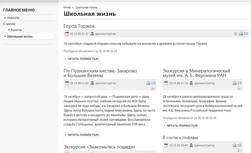Click Читать полностью under Минералогический музей article

[181, 126]
